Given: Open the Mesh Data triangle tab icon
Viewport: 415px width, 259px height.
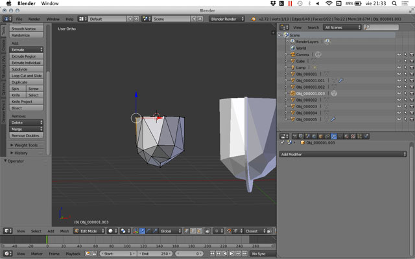Looking at the screenshot, I should (340, 136).
